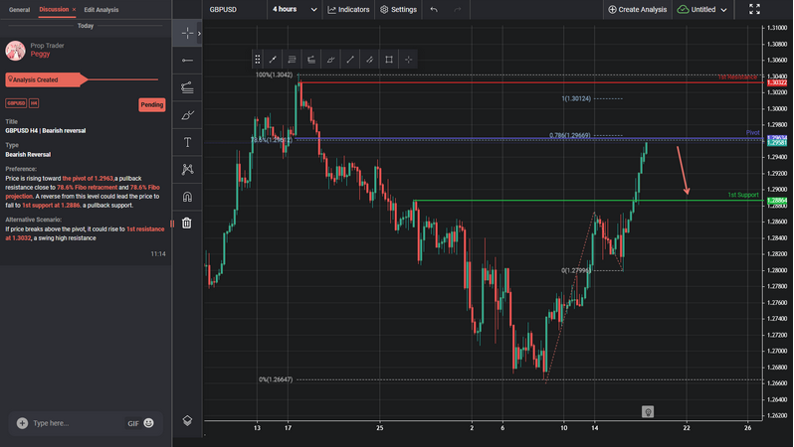The width and height of the screenshot is (794, 447).
Task: Open the GIF picker
Action: [133, 424]
